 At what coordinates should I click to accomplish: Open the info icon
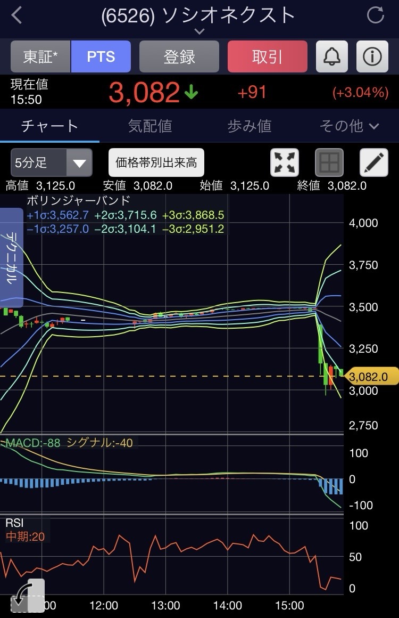point(372,56)
